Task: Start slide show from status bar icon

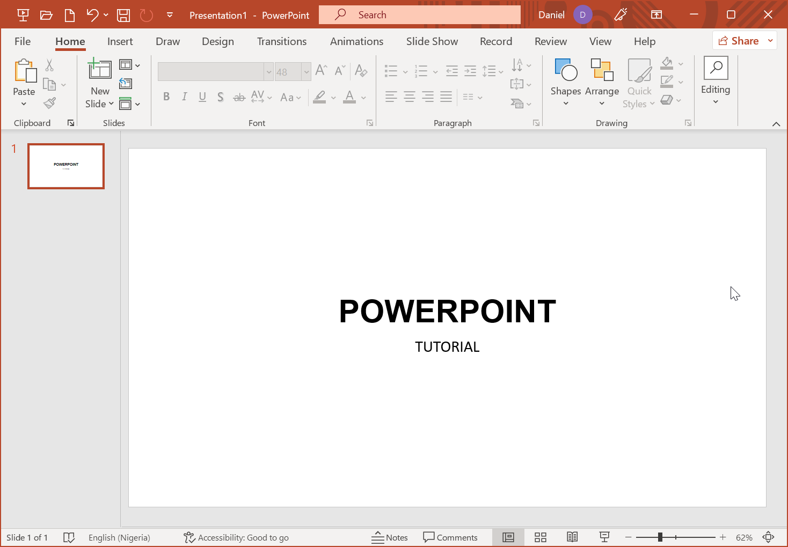Action: pyautogui.click(x=604, y=537)
